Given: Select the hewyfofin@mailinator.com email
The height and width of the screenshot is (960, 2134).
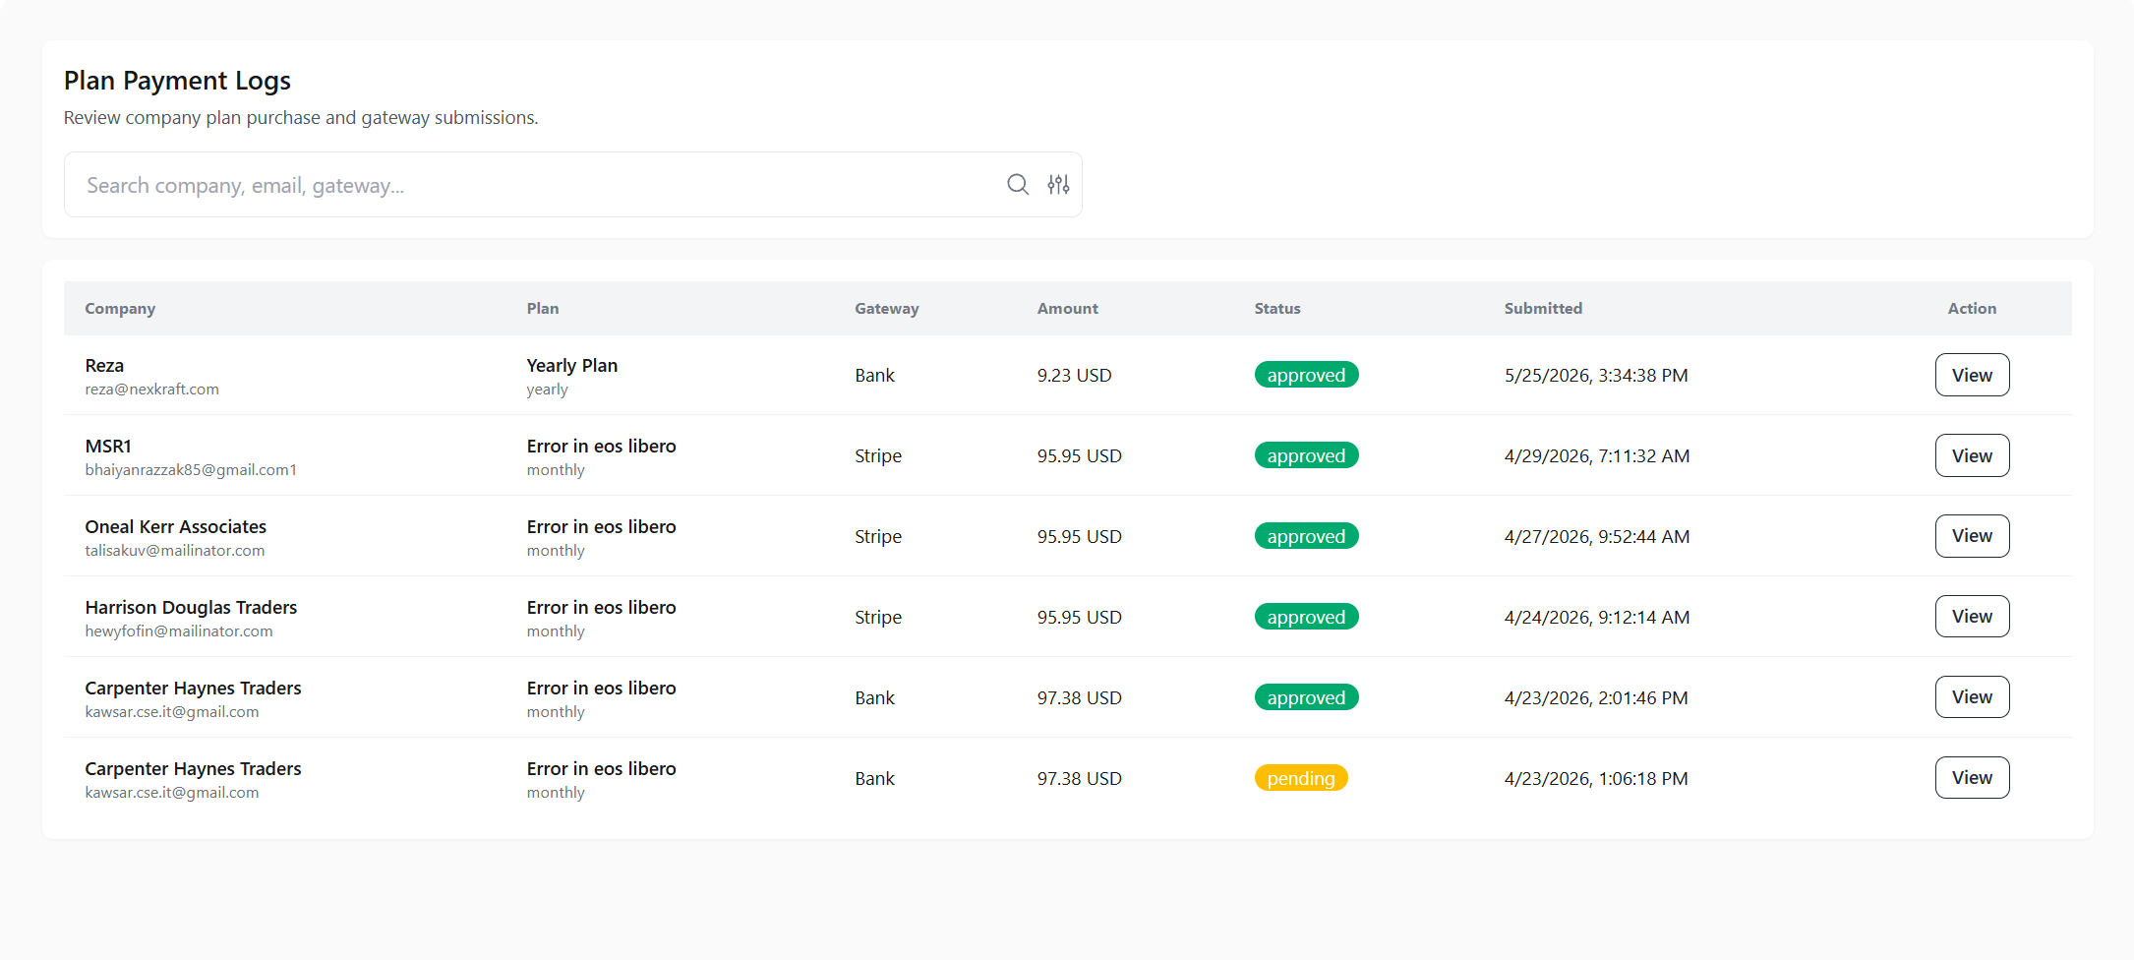Looking at the screenshot, I should [x=179, y=631].
